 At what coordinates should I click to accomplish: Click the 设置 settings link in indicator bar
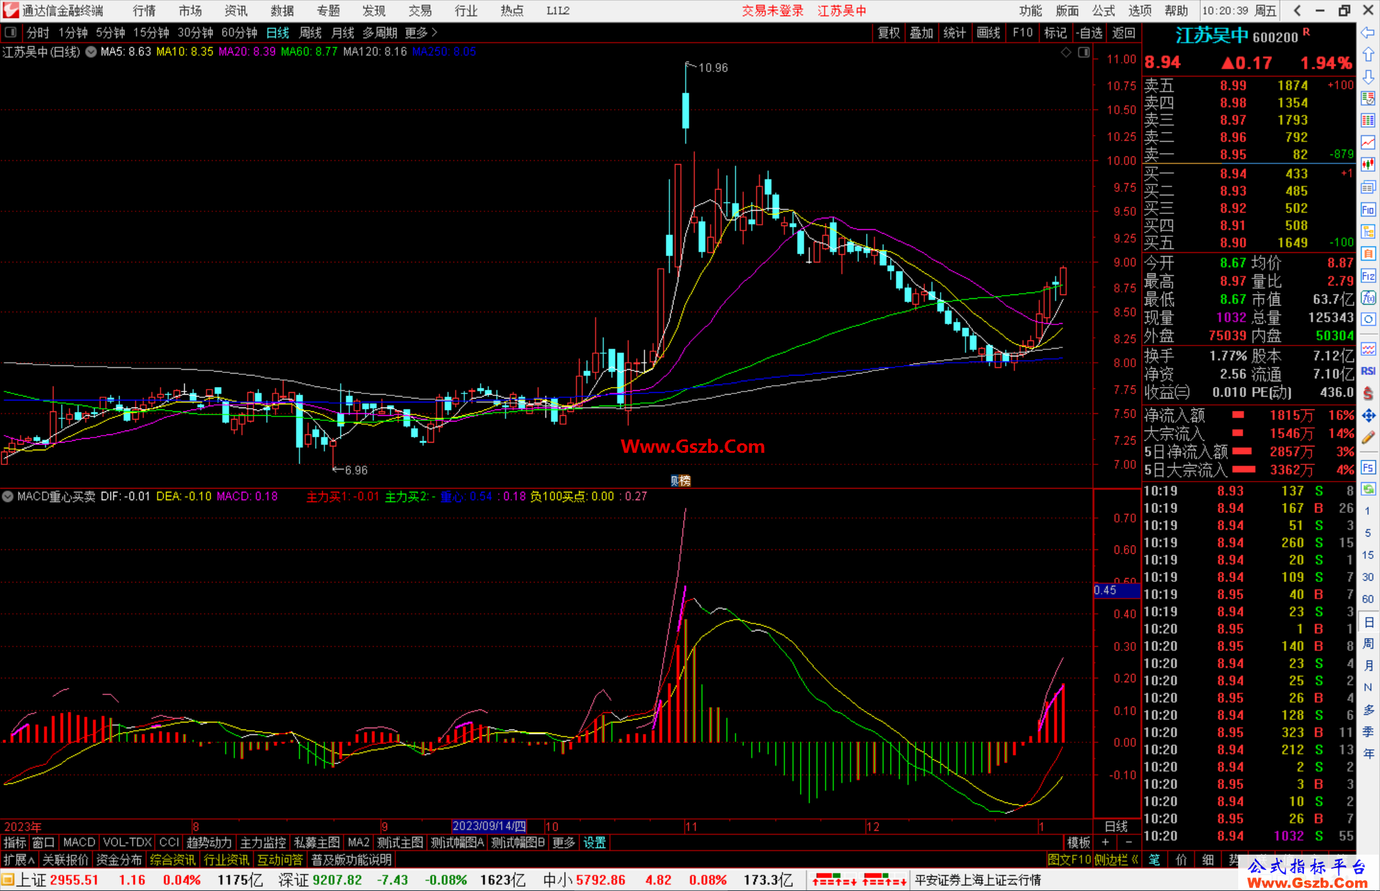pos(594,843)
